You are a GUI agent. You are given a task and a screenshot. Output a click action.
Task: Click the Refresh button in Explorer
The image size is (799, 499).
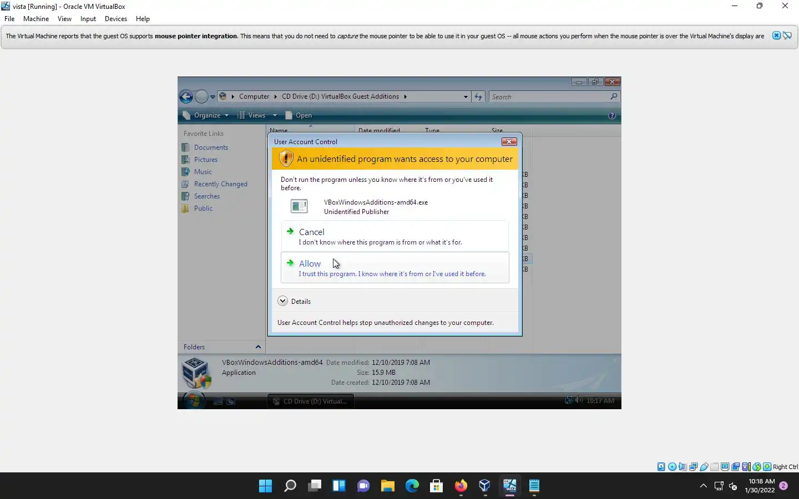[478, 96]
